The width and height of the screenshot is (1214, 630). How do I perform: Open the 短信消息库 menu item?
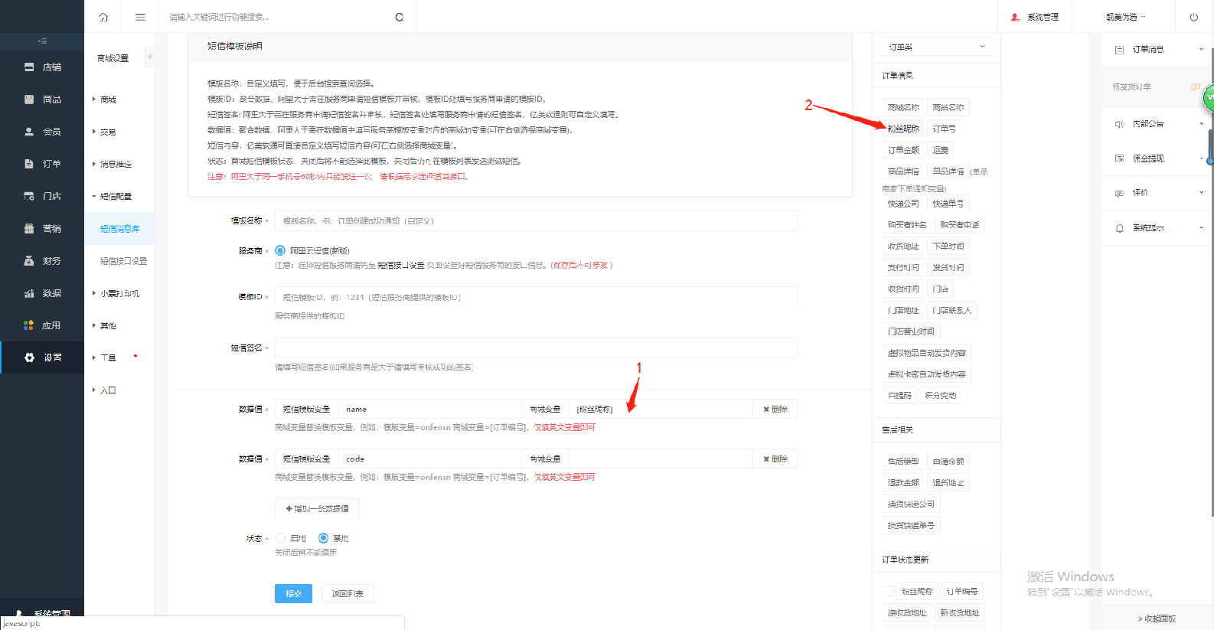(x=119, y=229)
